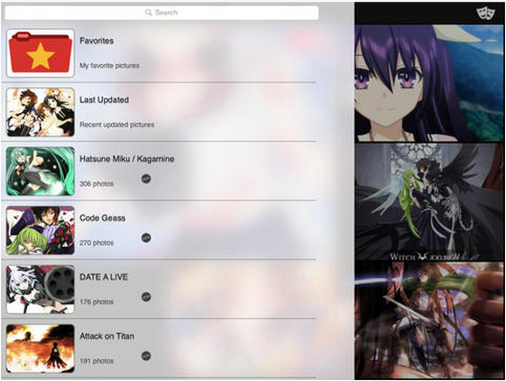Click the round badge beside 306 photos
The image size is (506, 381).
click(146, 179)
